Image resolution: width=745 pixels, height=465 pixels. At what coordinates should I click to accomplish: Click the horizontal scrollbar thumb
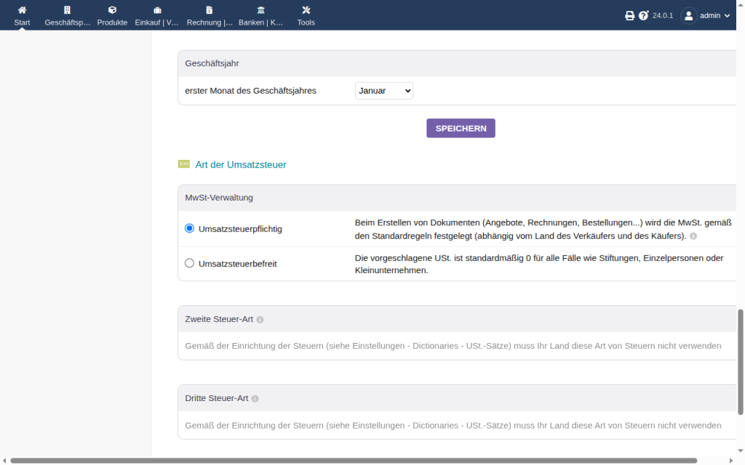(x=354, y=461)
